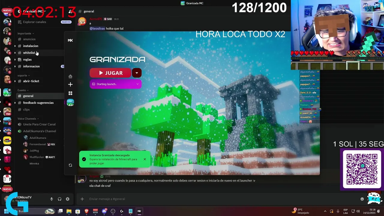This screenshot has height=216, width=384.
Task: Open the MK launcher taskbar icon
Action: (139, 211)
